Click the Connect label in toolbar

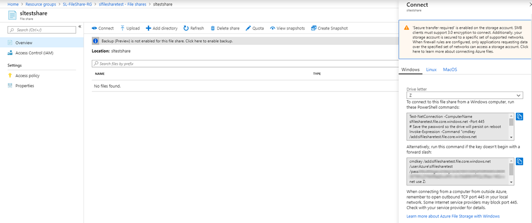pyautogui.click(x=106, y=28)
